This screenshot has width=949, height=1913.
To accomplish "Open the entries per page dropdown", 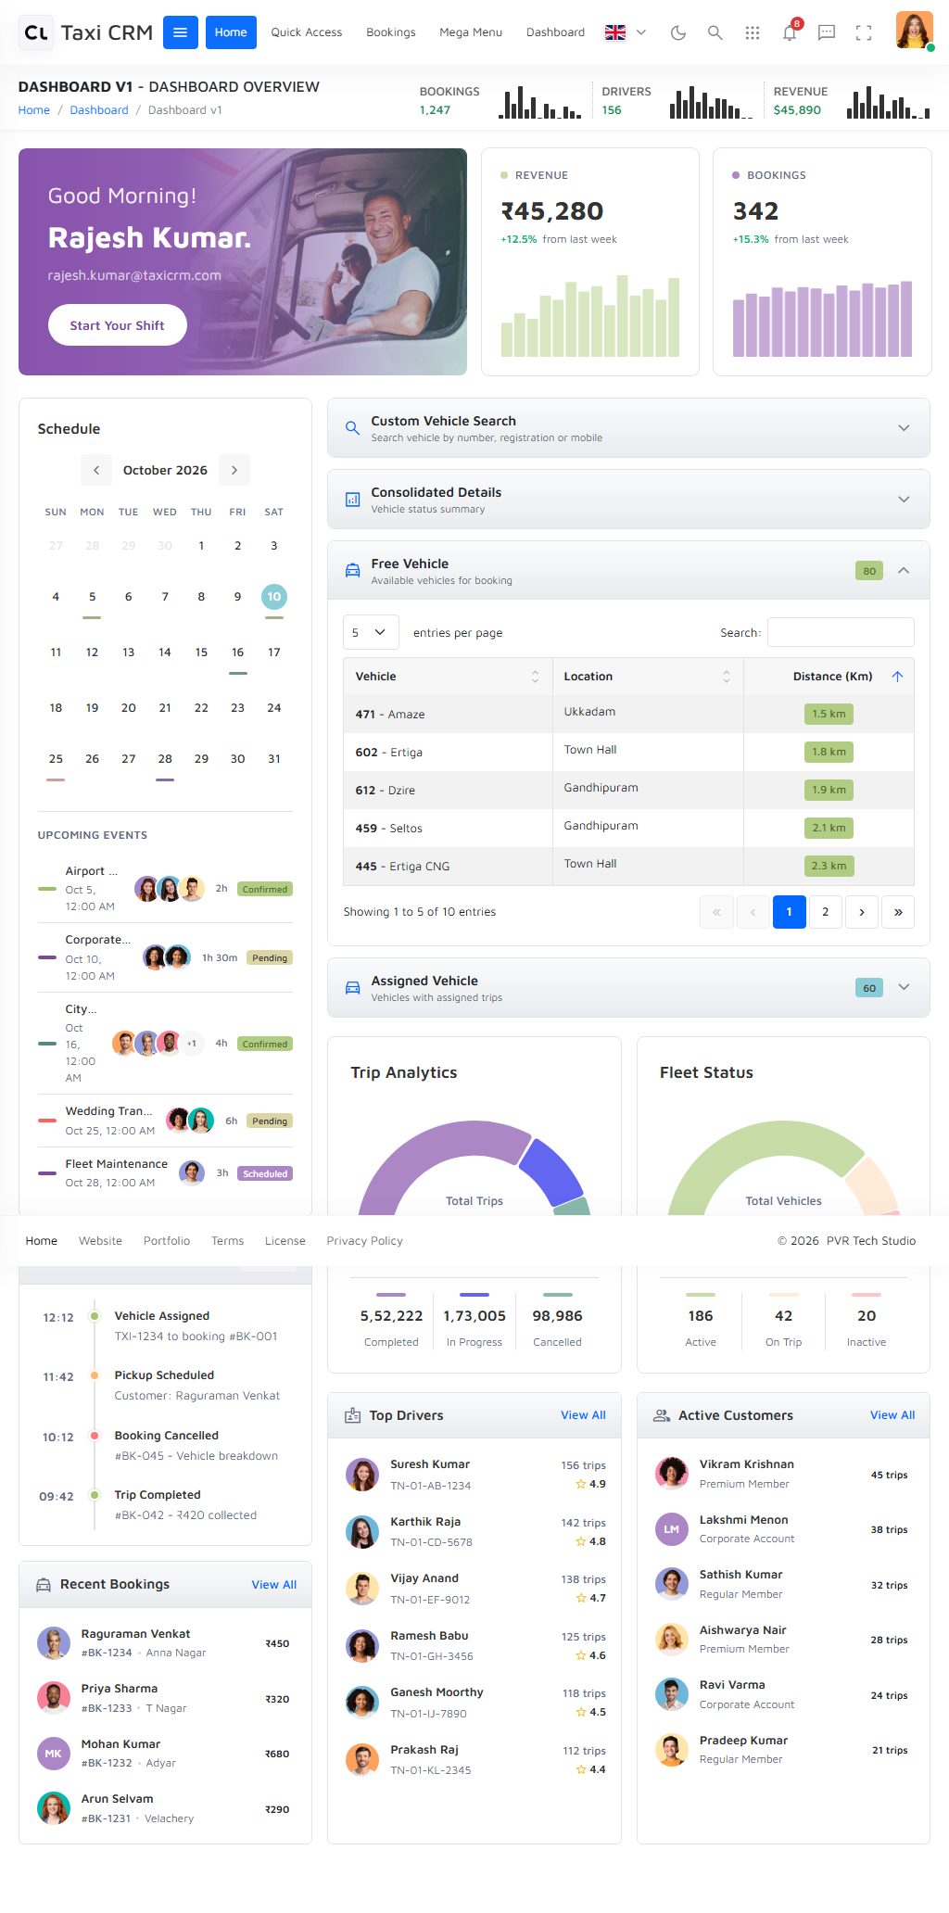I will click(x=371, y=632).
